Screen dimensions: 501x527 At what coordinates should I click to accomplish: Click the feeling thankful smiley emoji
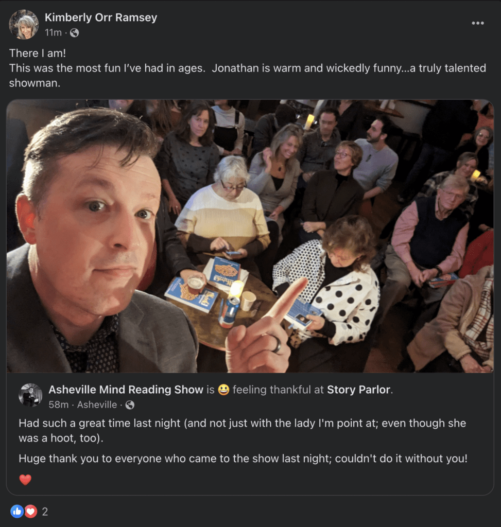click(x=223, y=390)
